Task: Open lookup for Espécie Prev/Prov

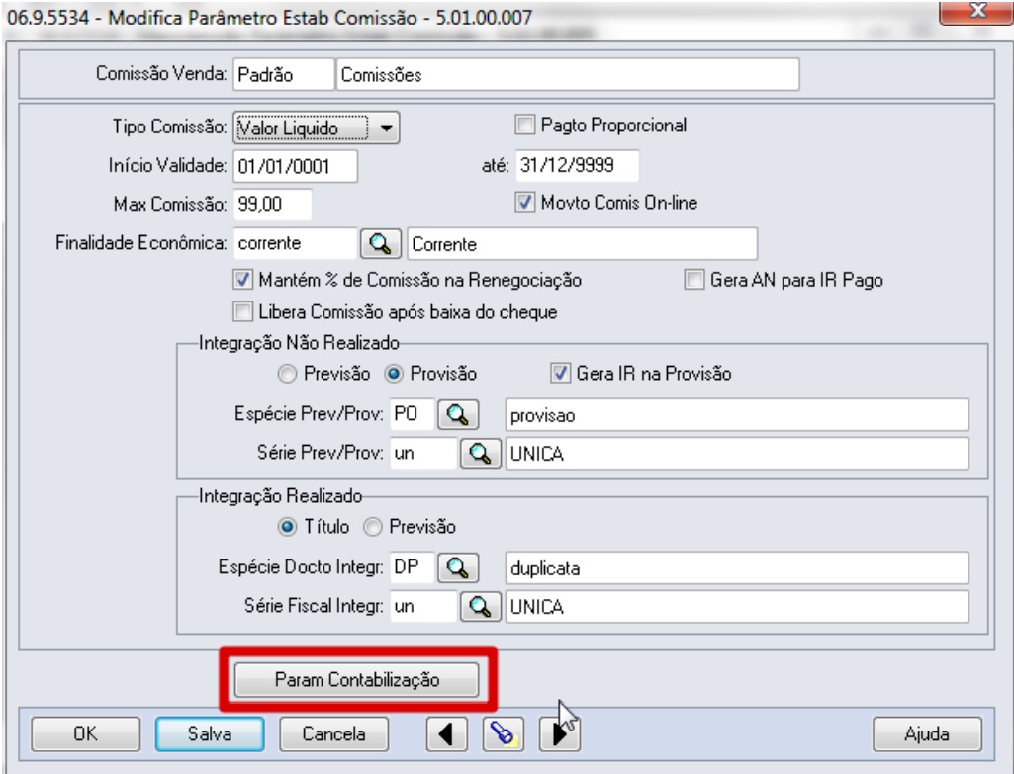Action: pyautogui.click(x=458, y=414)
